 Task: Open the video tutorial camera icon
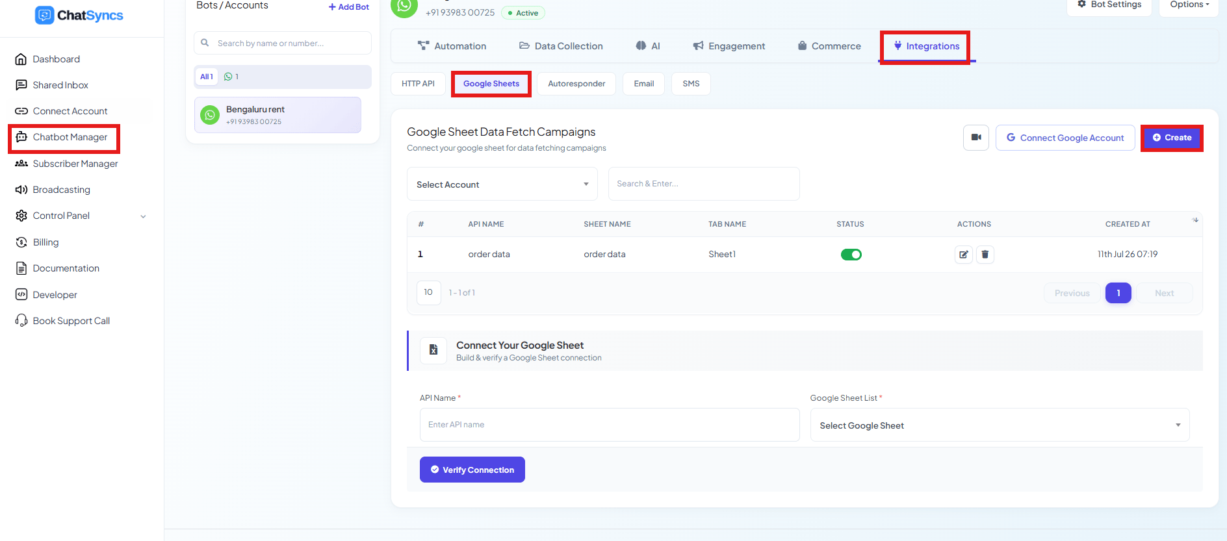click(975, 138)
